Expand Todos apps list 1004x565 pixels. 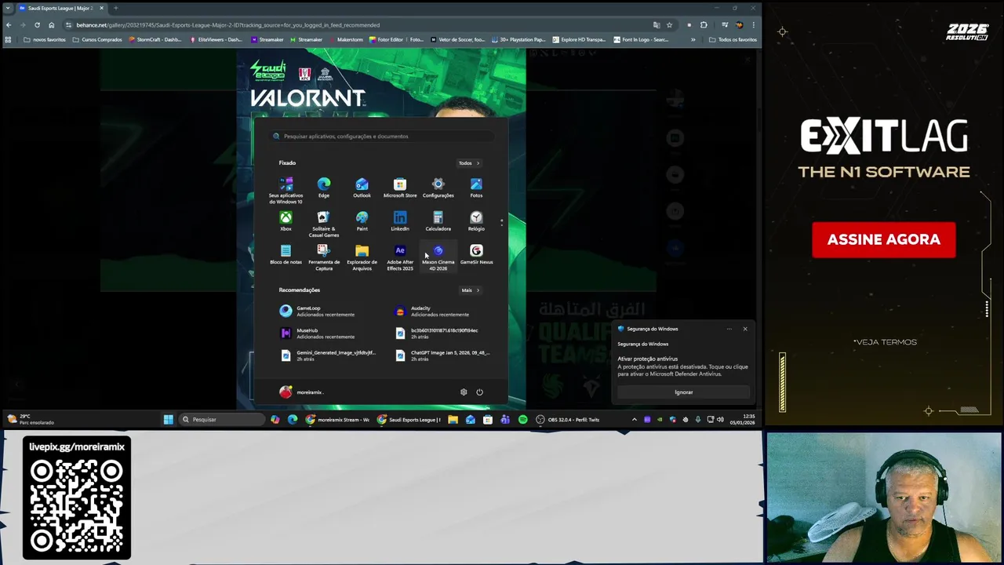(x=469, y=163)
